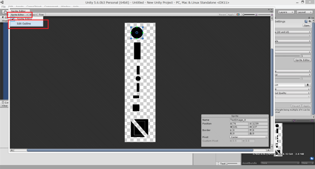Select the checked Sprite Editor menu entry
Viewport: 315px width, 169px height.
click(x=26, y=19)
